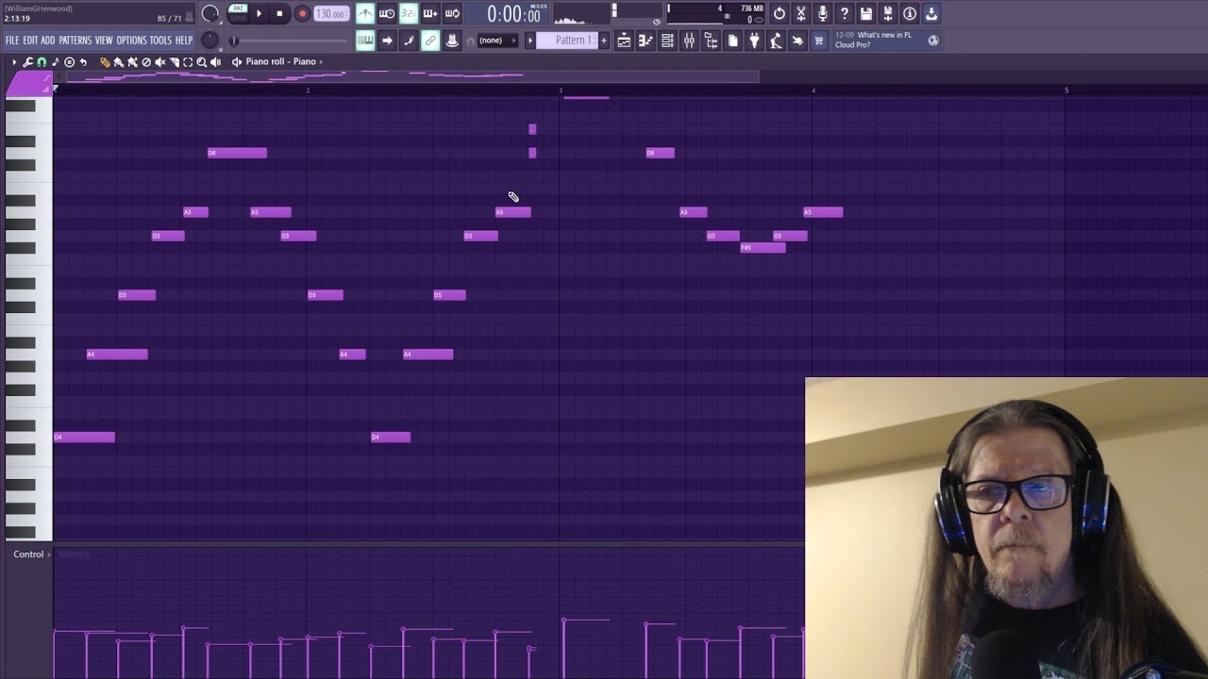The image size is (1208, 679).
Task: Adjust the master pitch knob
Action: pyautogui.click(x=210, y=41)
